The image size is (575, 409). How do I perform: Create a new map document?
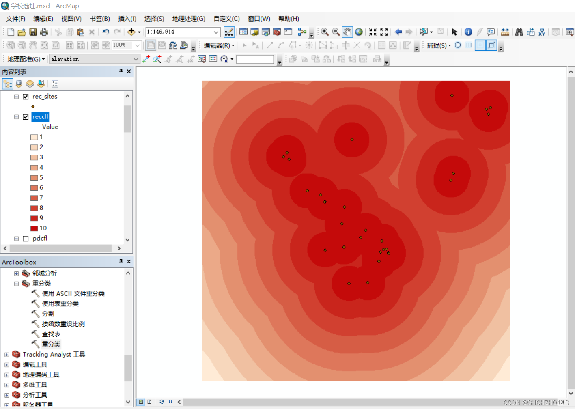pos(11,32)
